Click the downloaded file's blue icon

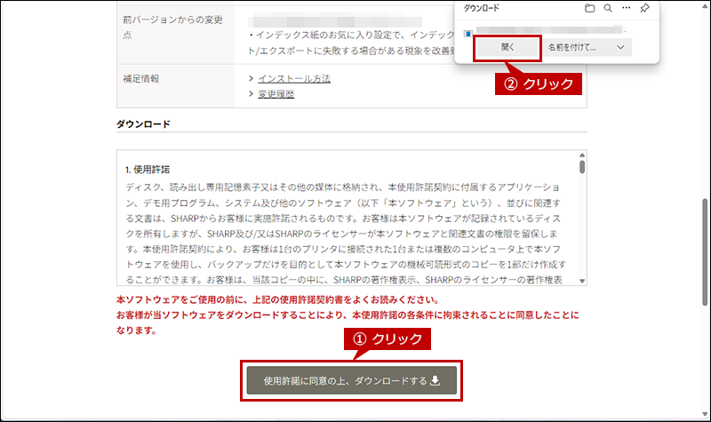[468, 34]
